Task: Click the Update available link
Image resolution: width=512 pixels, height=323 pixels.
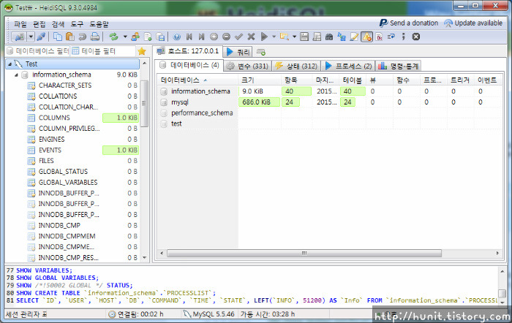Action: coord(473,23)
